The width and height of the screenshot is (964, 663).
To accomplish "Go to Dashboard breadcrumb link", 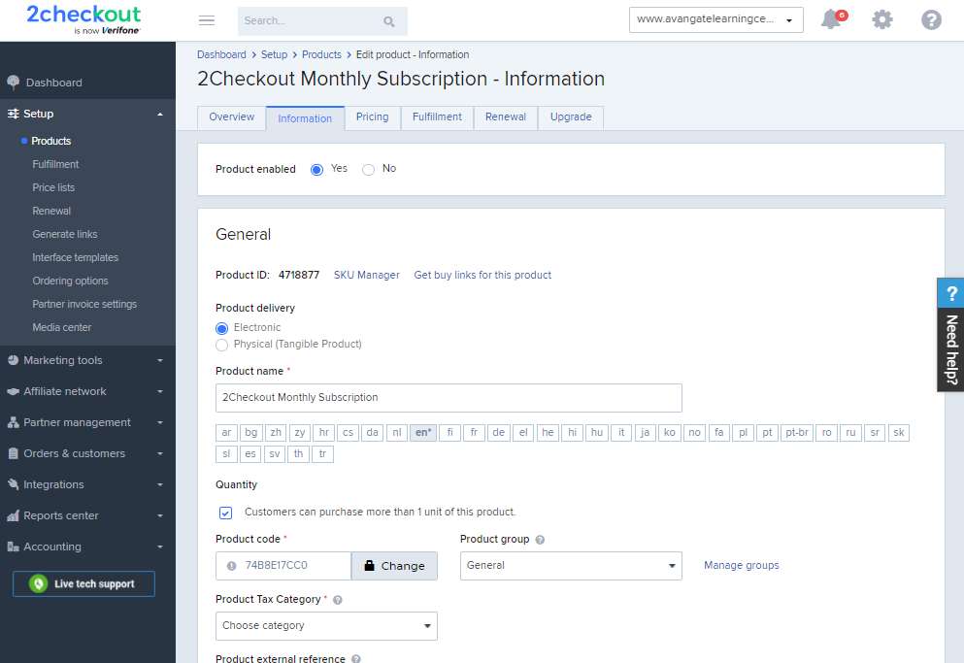I will point(221,54).
